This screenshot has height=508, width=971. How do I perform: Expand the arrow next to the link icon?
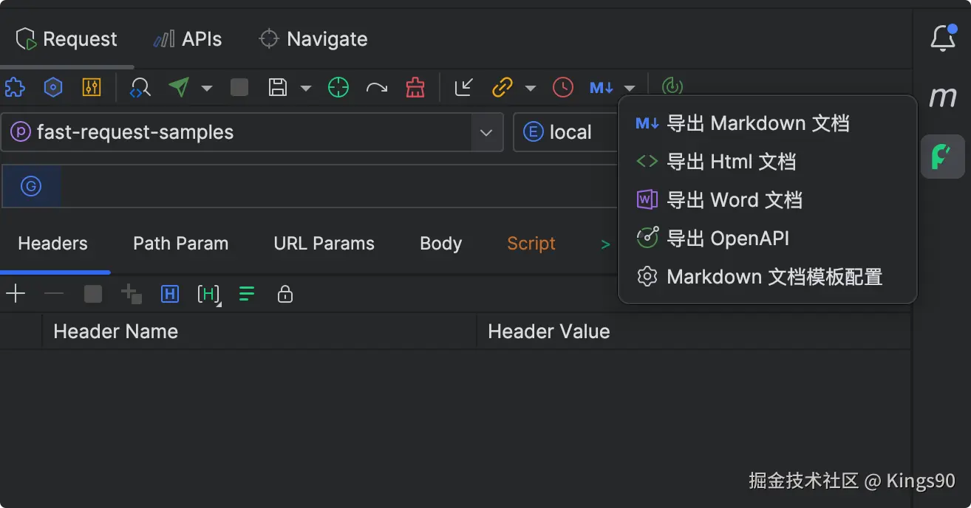(x=530, y=88)
